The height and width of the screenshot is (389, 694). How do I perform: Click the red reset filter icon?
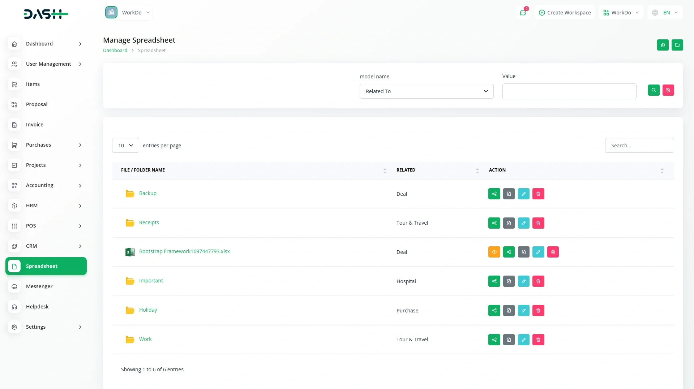[668, 90]
